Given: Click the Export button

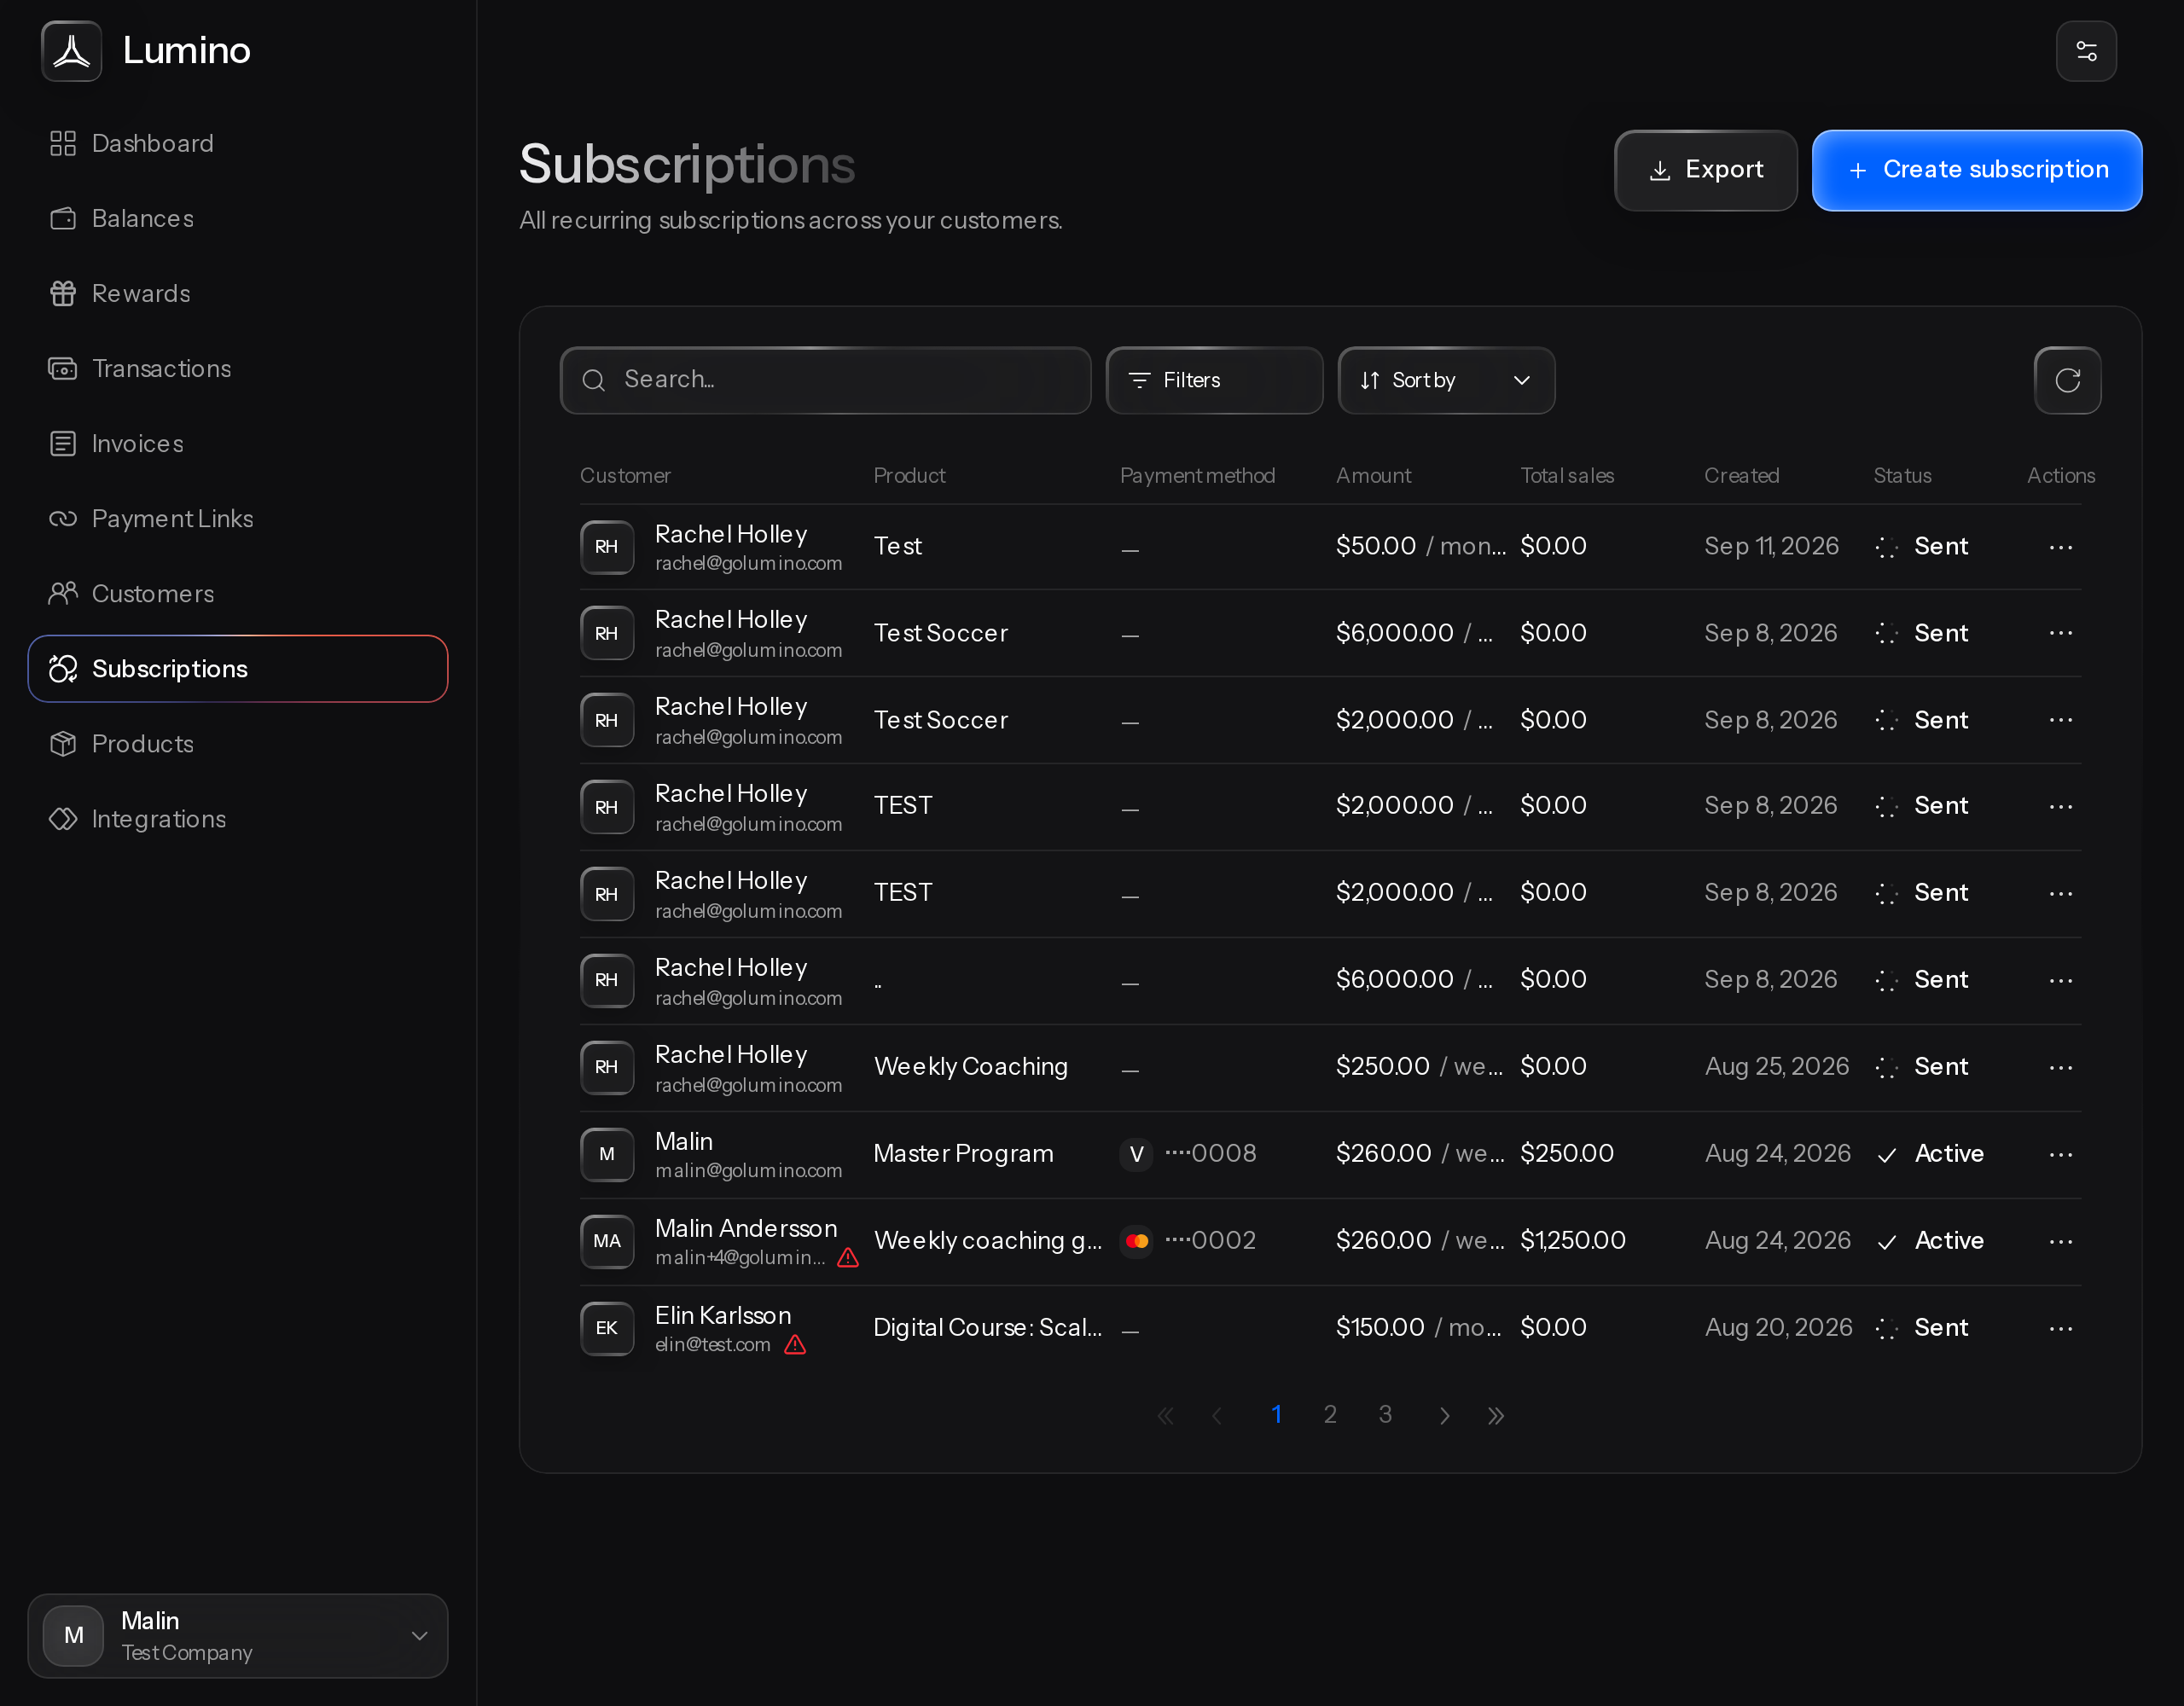Looking at the screenshot, I should point(1705,170).
